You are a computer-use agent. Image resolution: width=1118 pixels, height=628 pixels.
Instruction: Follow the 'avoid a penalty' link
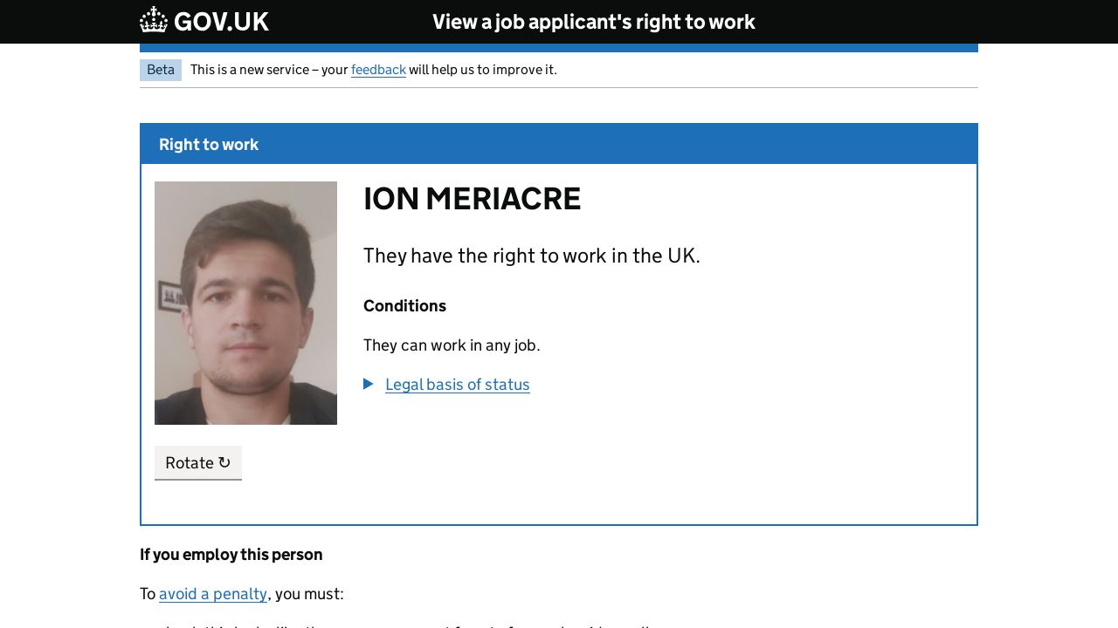pyautogui.click(x=213, y=594)
